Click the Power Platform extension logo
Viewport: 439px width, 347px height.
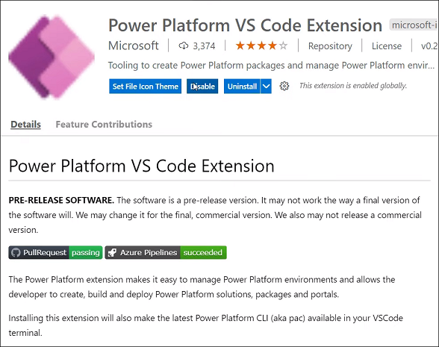[52, 57]
